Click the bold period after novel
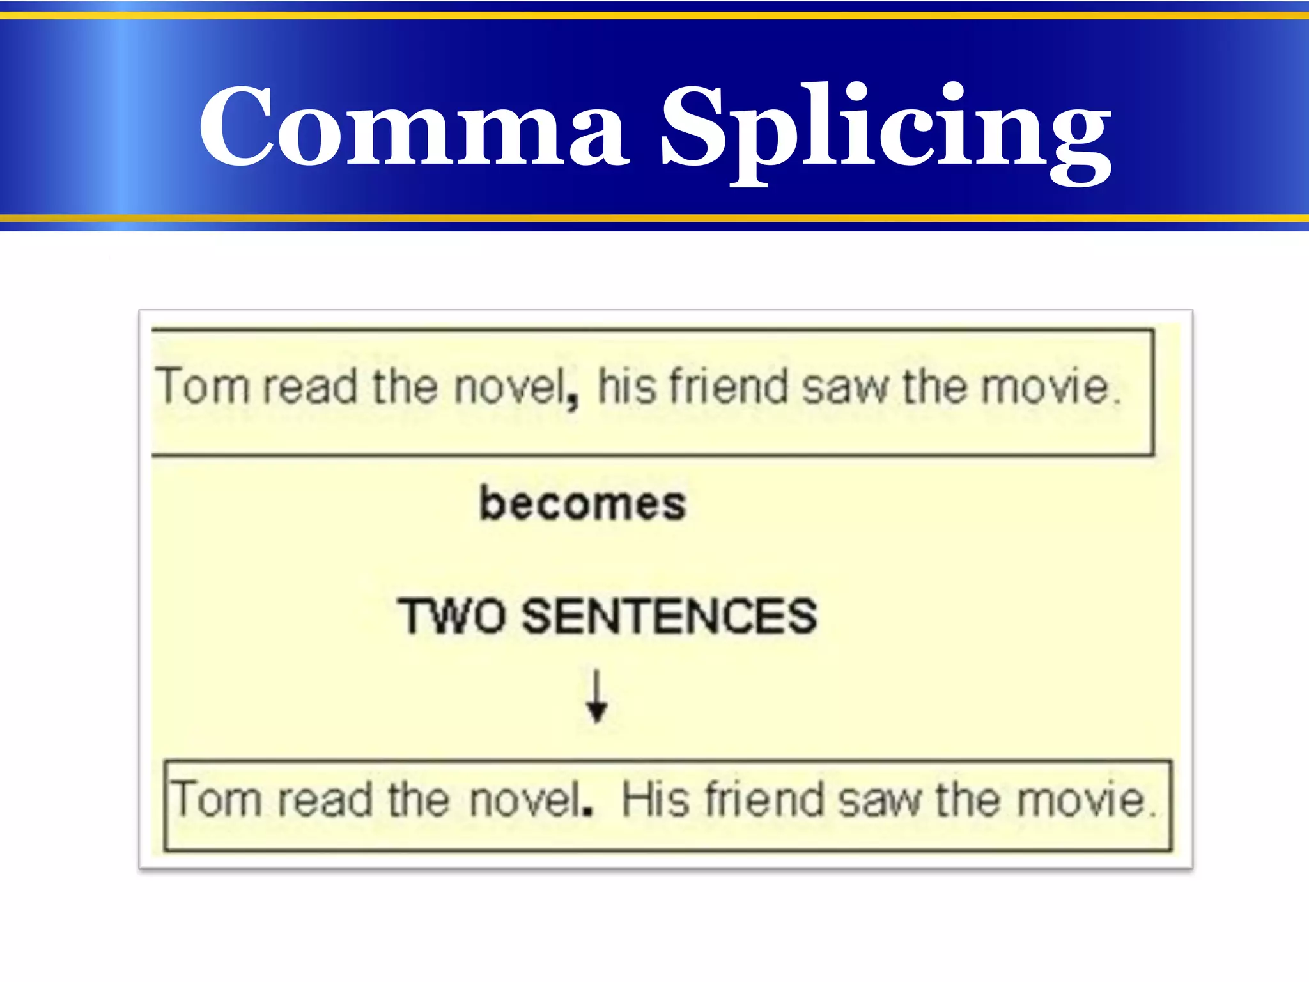The image size is (1309, 982). 589,812
